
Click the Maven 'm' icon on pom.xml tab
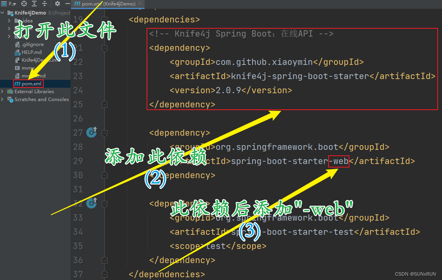77,4
